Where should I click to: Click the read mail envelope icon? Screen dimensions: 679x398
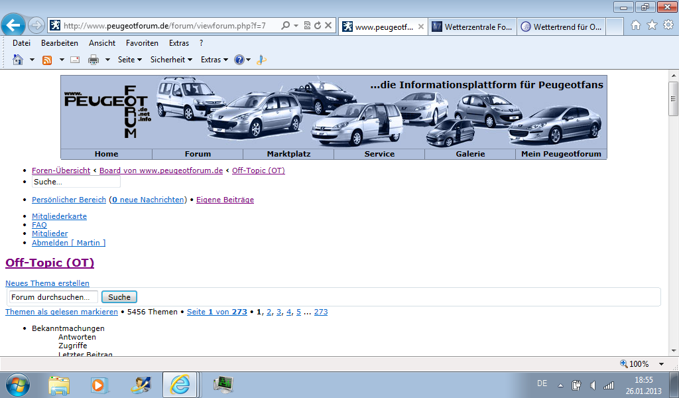[x=75, y=60]
